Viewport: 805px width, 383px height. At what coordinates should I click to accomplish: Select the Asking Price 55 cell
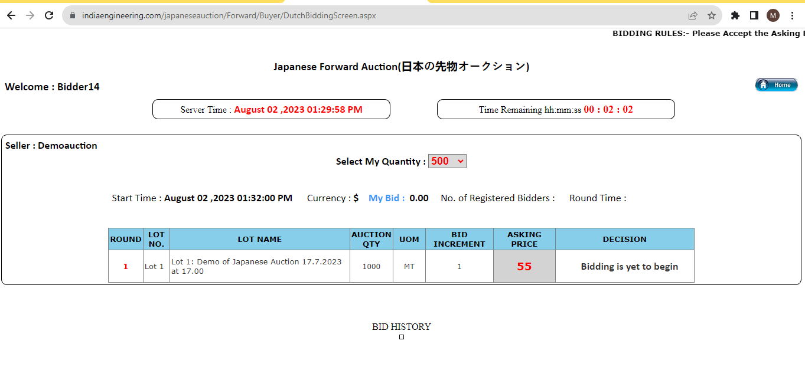coord(524,266)
